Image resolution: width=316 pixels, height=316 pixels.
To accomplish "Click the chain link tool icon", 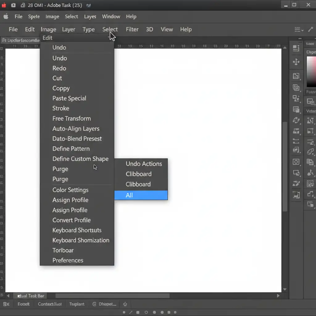I will pos(296,120).
